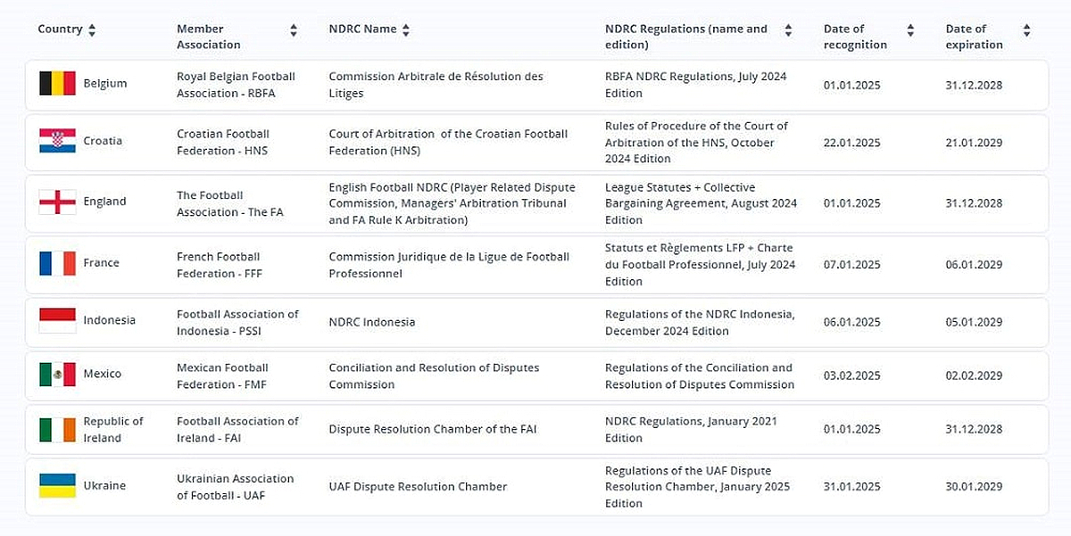Sort by Date of expiration arrows
The height and width of the screenshot is (536, 1071).
click(x=1026, y=30)
